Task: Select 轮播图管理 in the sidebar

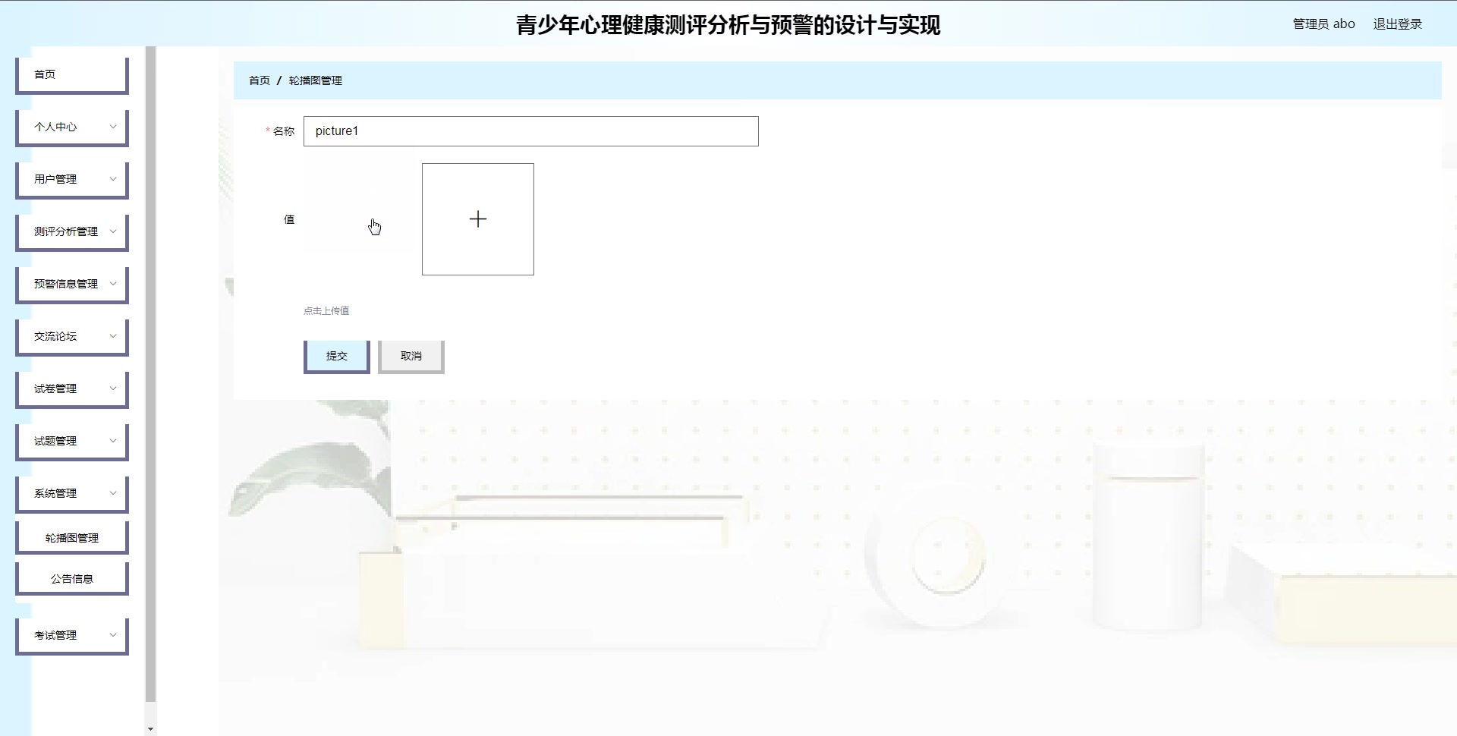Action: [71, 536]
